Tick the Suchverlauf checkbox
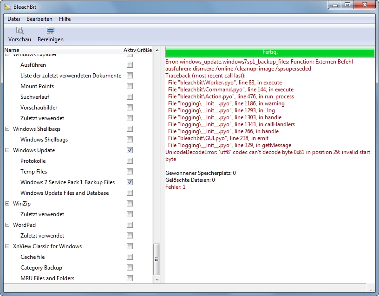The image size is (379, 296). click(130, 97)
